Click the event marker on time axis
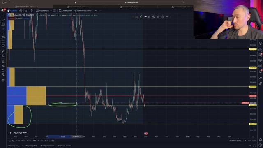263x148 pixels. 146,134
